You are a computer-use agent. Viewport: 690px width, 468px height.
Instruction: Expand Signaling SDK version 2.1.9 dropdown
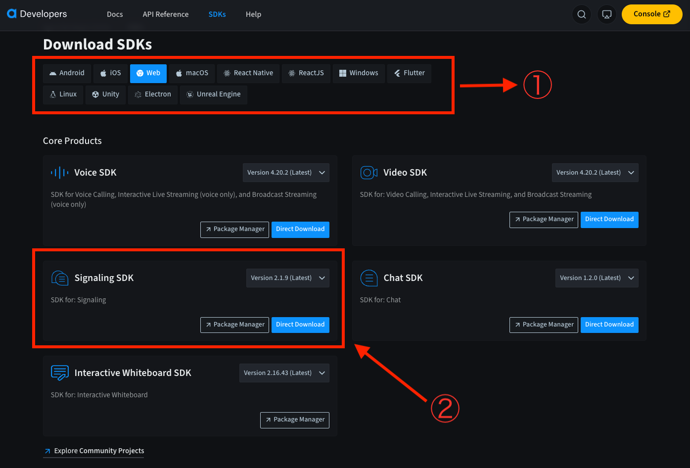(x=288, y=278)
